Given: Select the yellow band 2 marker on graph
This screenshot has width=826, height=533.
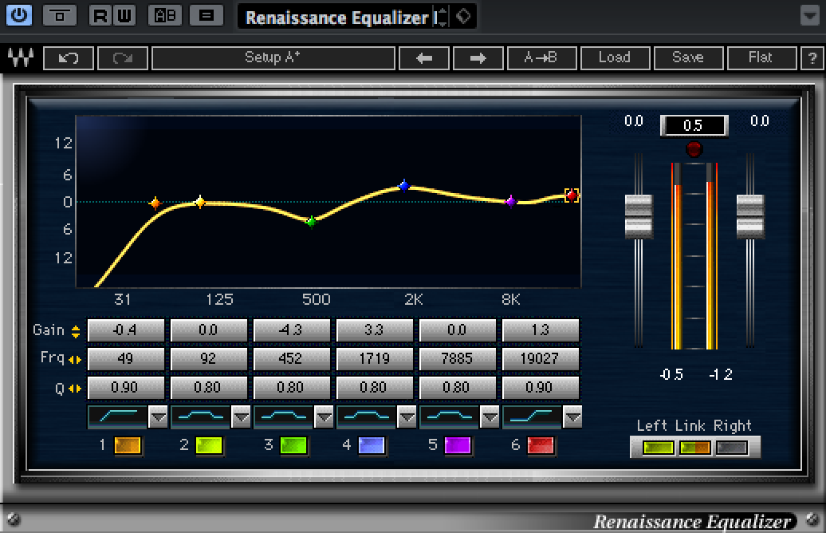Looking at the screenshot, I should coord(199,202).
